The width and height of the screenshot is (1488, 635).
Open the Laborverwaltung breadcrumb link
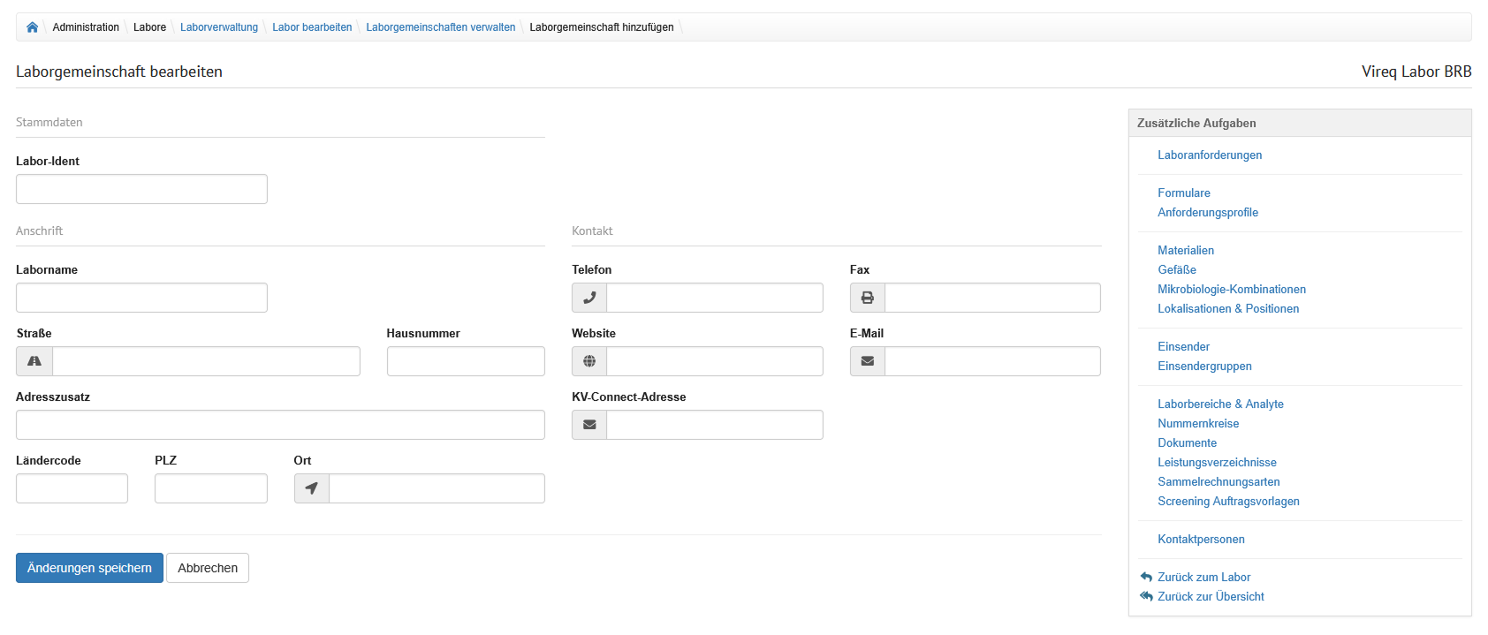(219, 27)
